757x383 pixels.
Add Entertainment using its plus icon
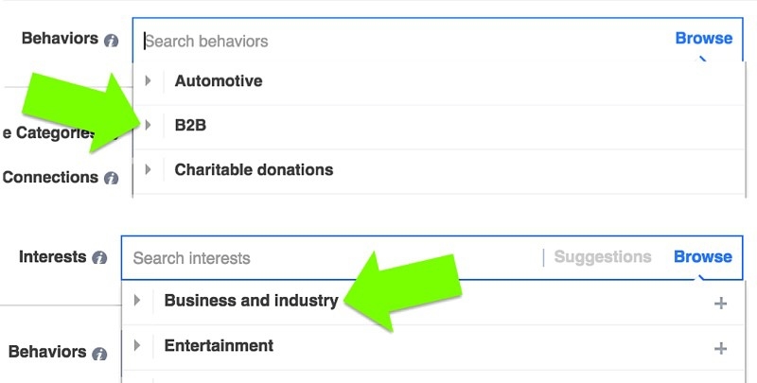(720, 348)
